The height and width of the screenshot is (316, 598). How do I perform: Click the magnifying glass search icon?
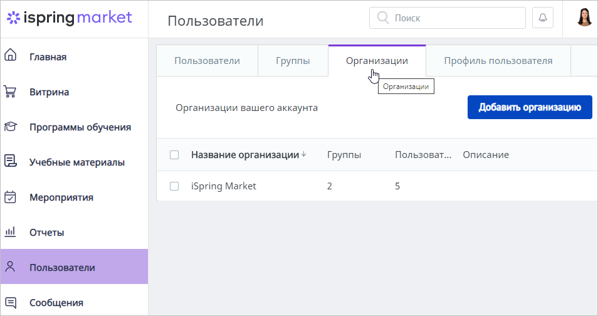click(x=382, y=18)
